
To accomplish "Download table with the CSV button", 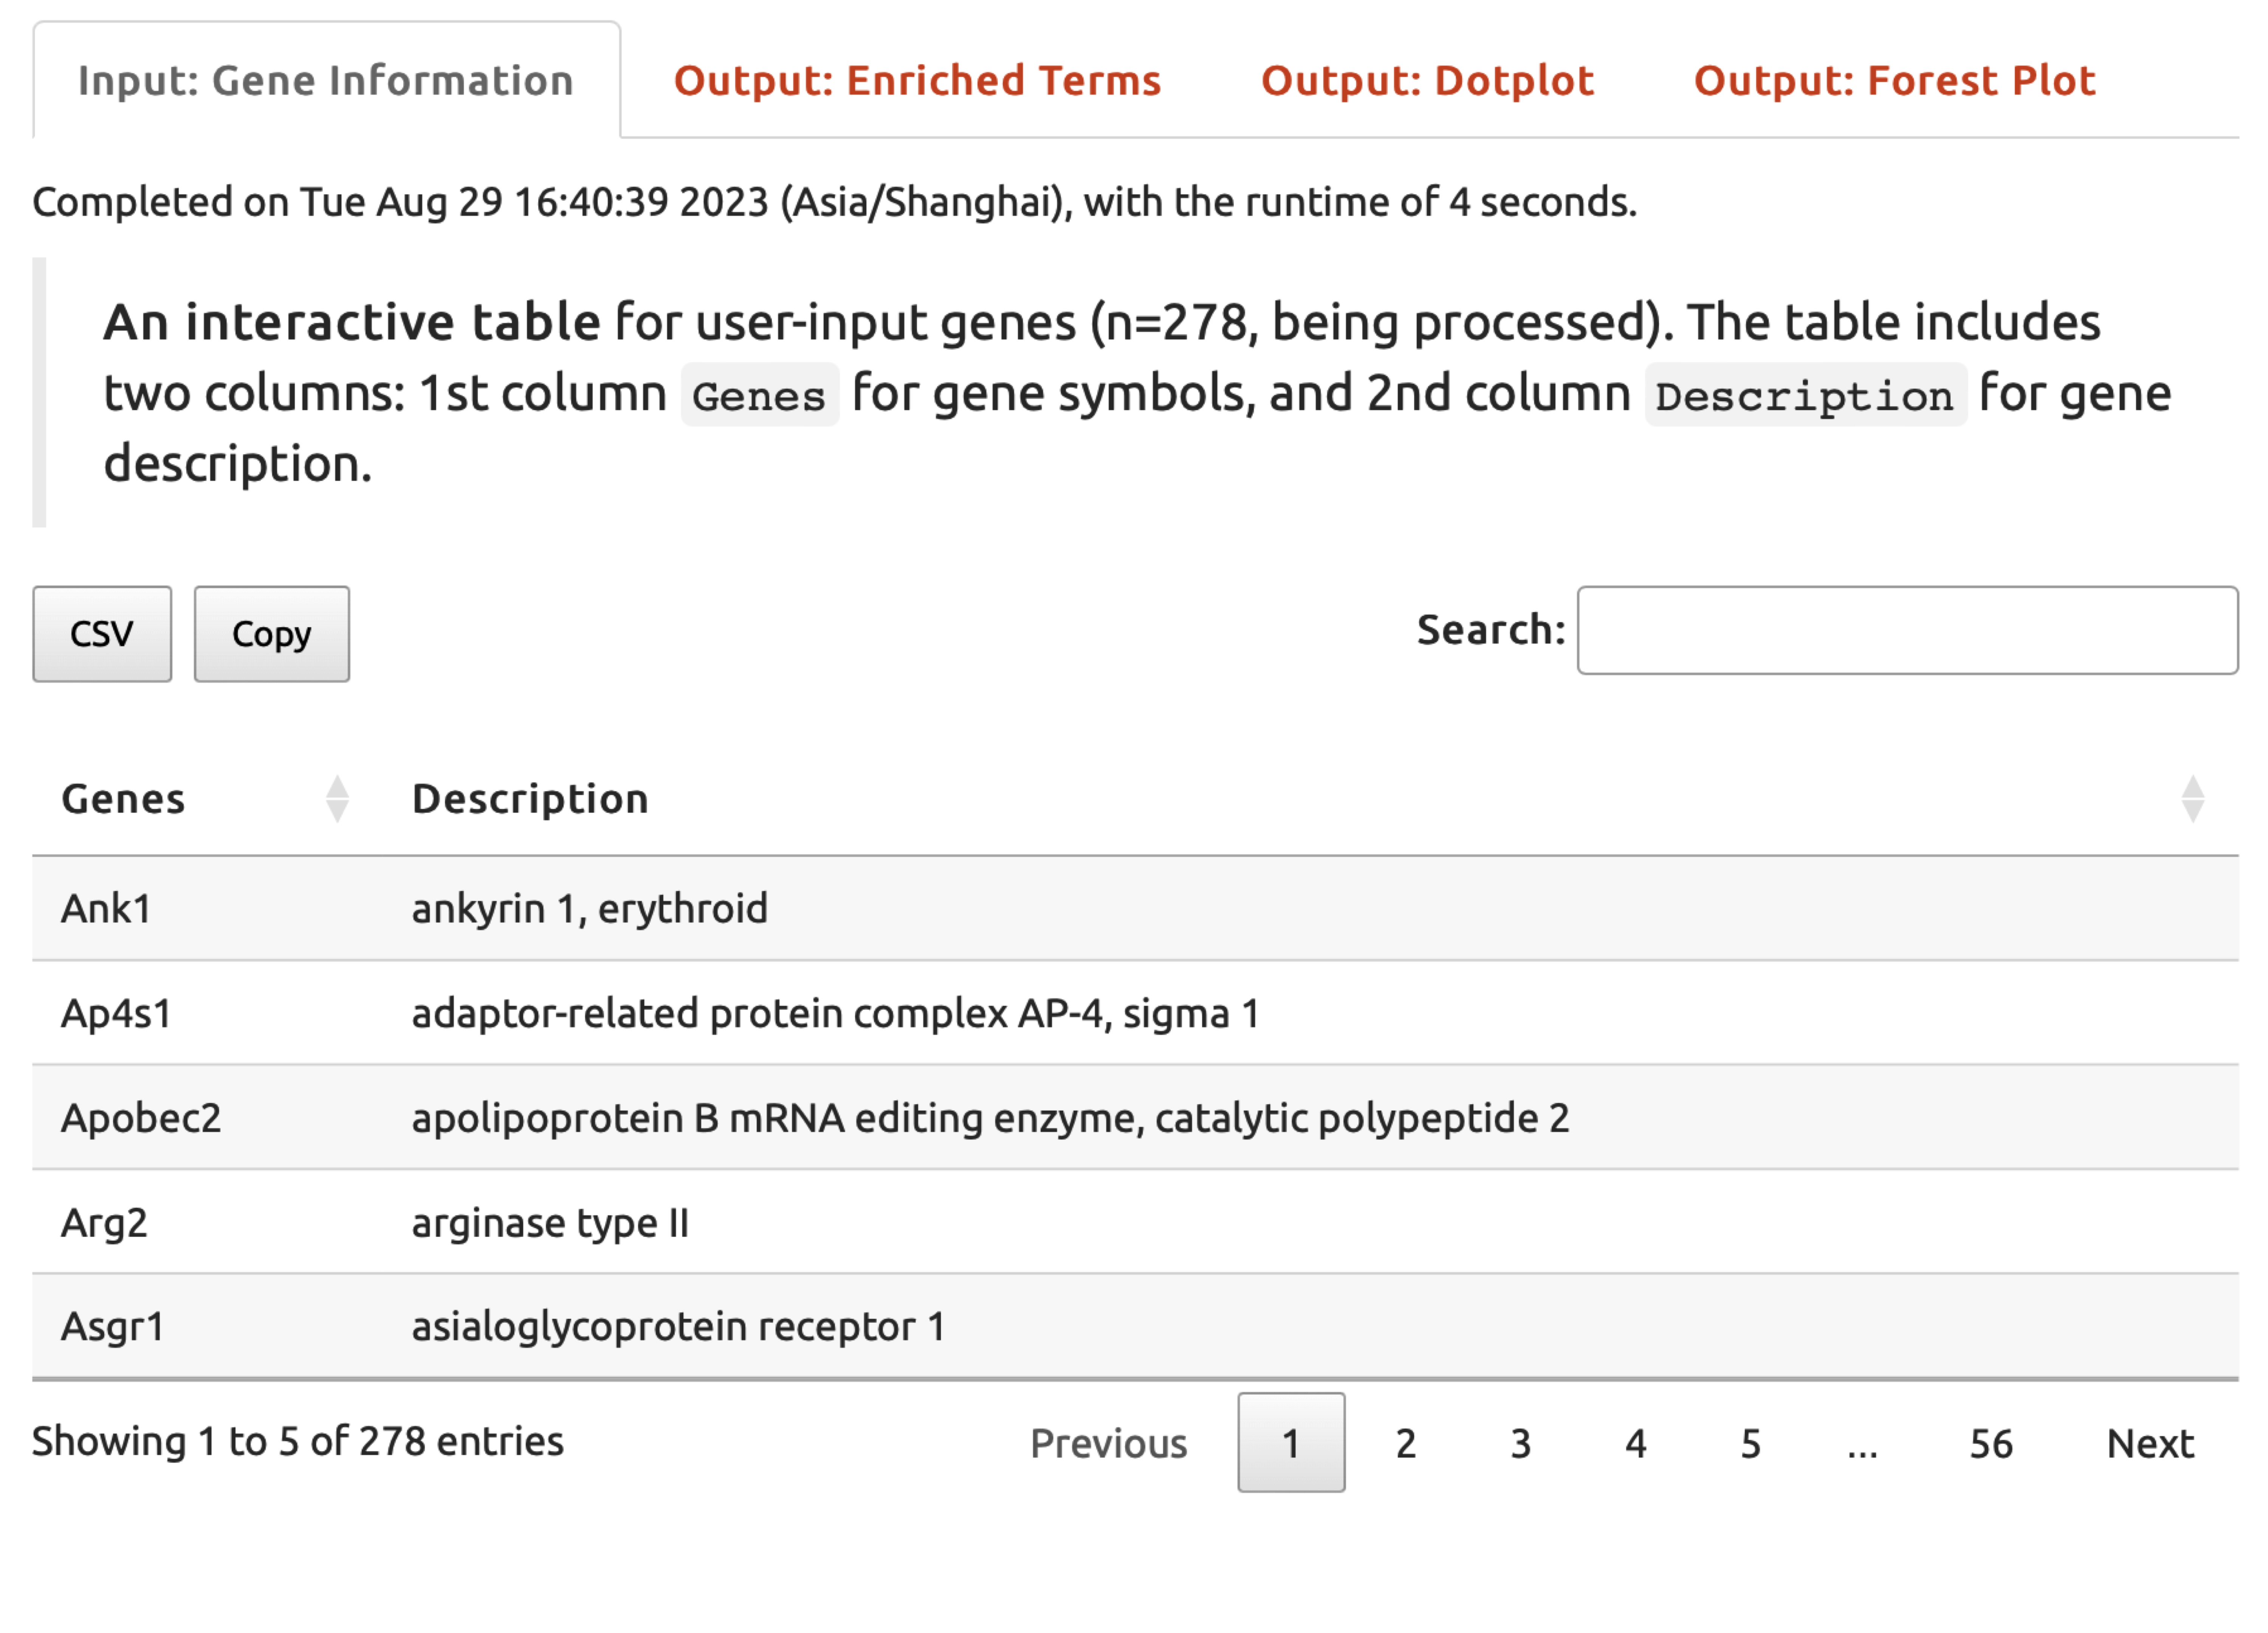I will tap(102, 634).
